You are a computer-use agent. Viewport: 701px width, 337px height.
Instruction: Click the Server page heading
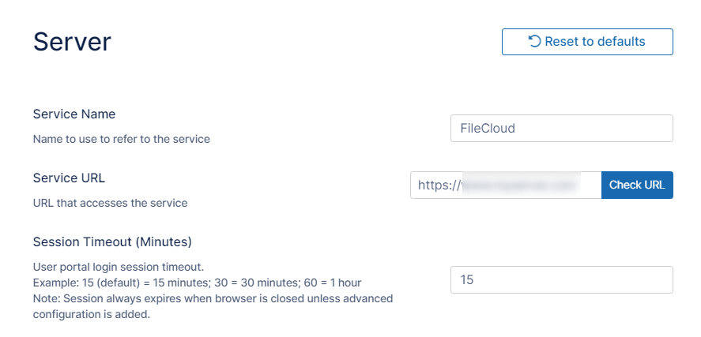(72, 42)
